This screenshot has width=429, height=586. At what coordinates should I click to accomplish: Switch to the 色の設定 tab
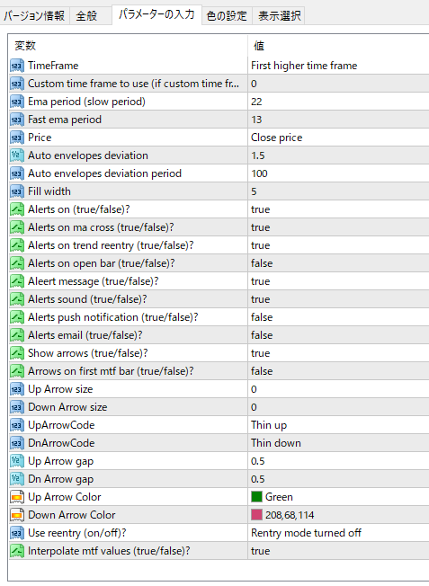coord(227,15)
